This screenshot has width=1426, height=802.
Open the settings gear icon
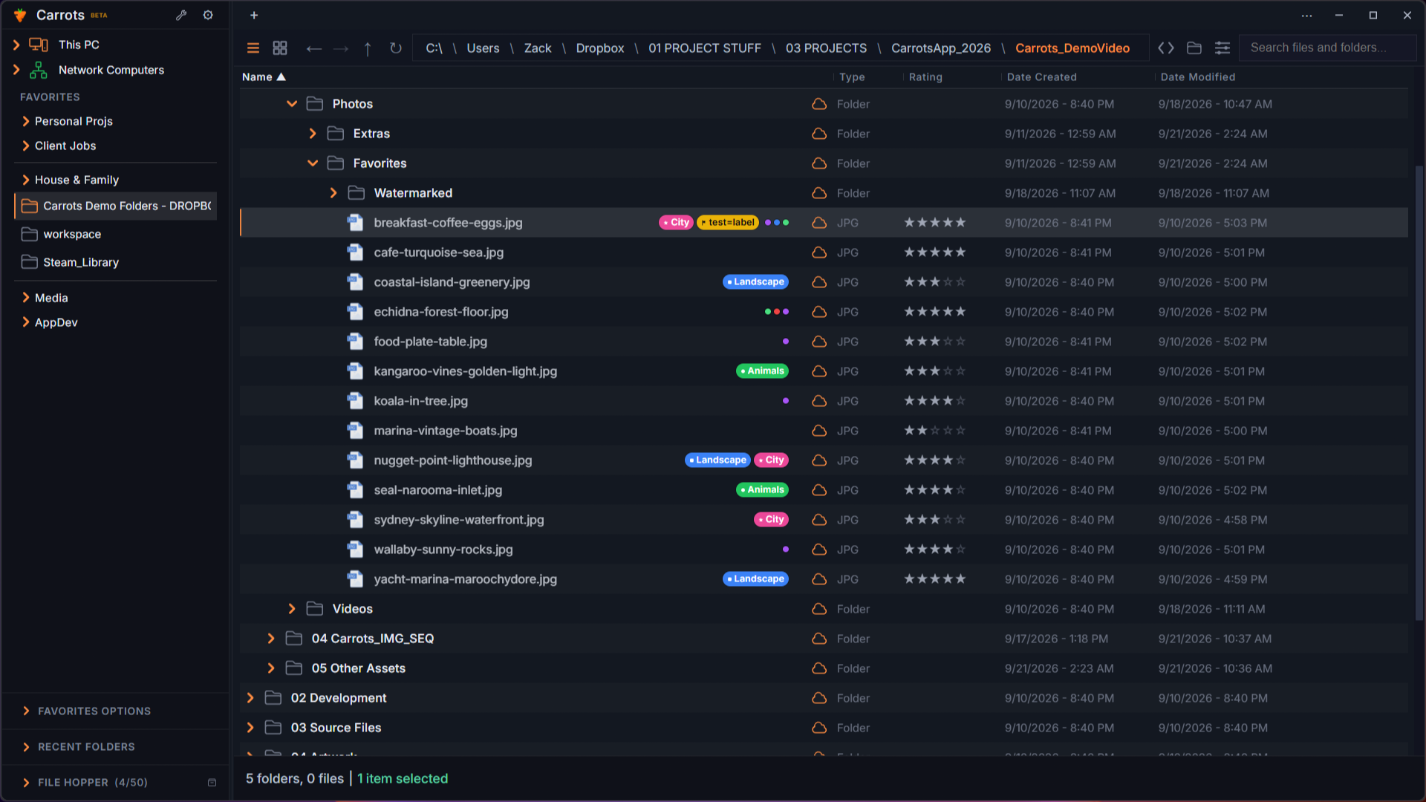click(x=208, y=15)
